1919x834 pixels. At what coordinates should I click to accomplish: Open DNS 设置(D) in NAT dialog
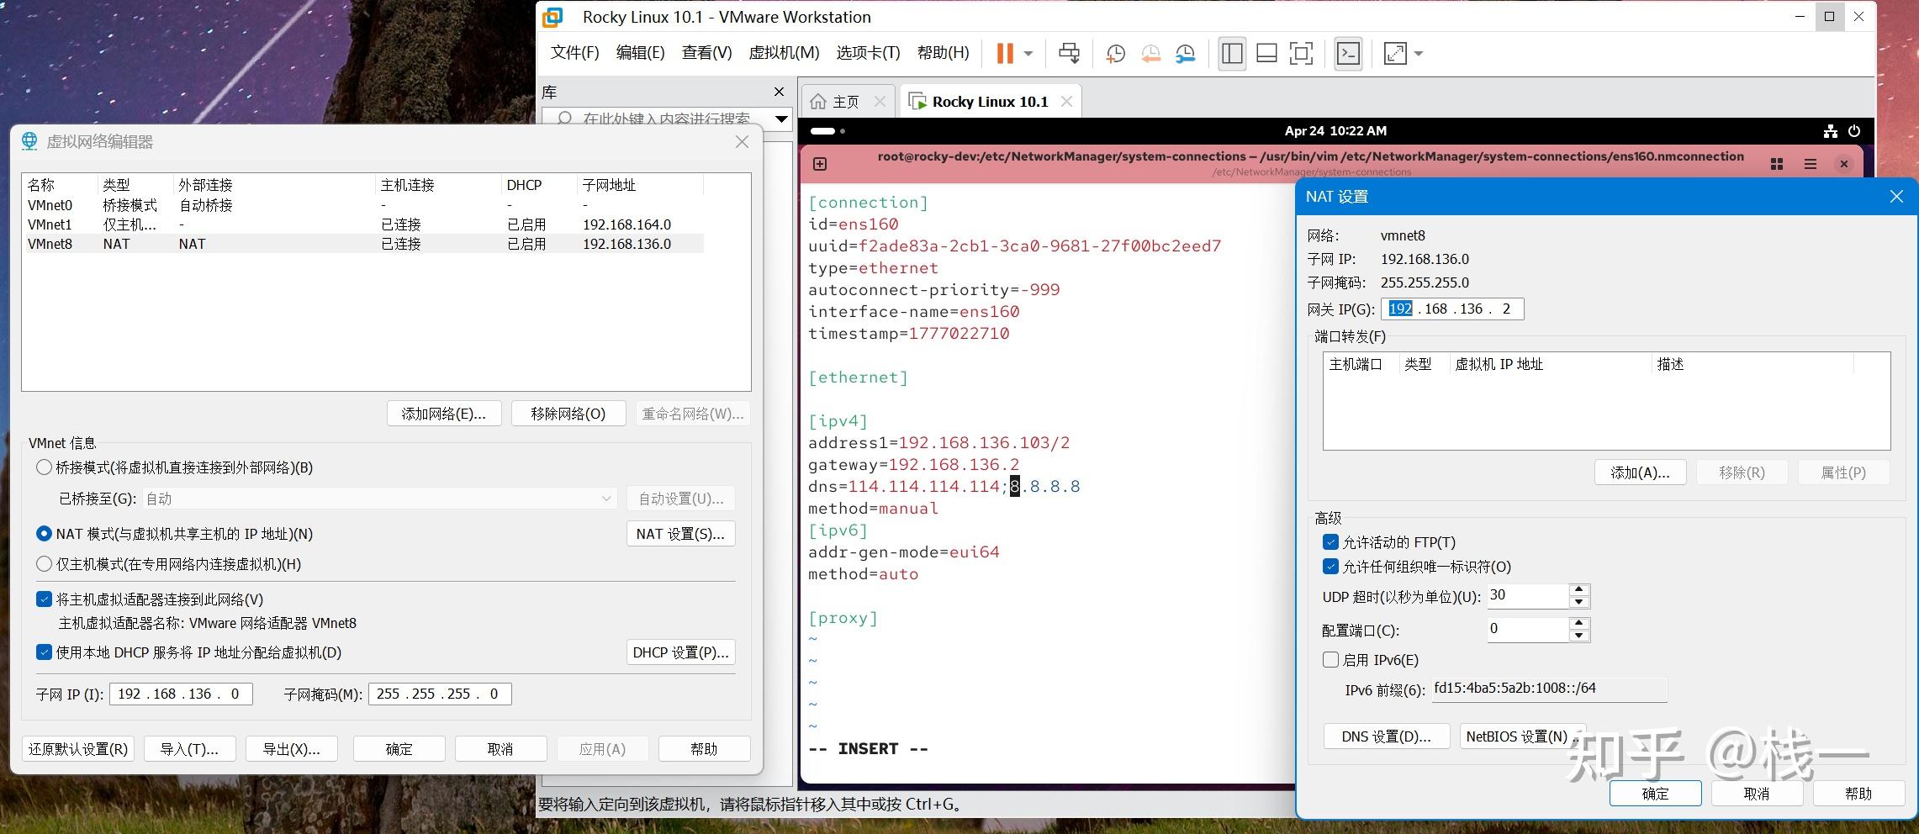point(1386,736)
